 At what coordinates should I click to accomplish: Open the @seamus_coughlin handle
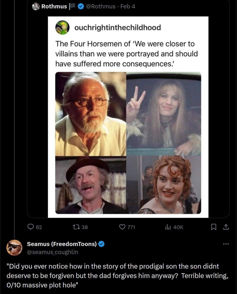coord(53,252)
